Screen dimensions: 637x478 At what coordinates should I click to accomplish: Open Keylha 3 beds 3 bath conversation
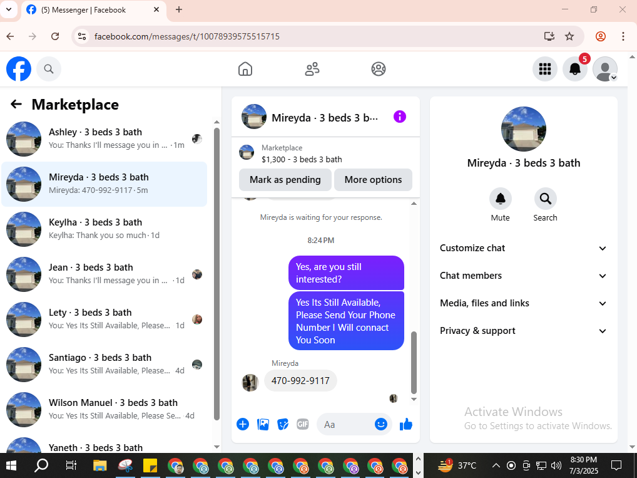[x=104, y=229]
